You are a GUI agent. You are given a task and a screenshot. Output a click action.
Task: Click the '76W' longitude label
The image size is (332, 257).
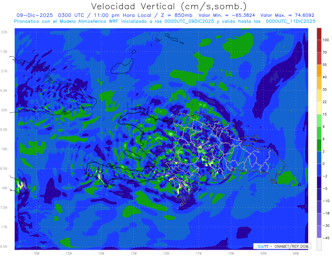[x=36, y=253]
